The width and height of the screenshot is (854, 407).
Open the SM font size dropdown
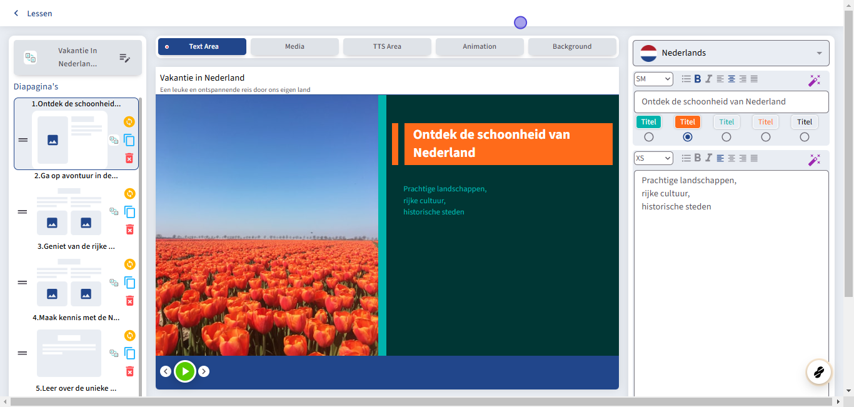[x=653, y=79]
